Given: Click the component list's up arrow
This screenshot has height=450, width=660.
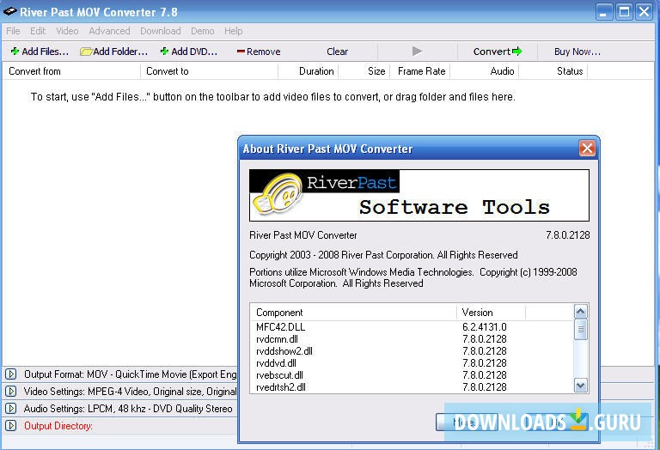Looking at the screenshot, I should tap(580, 312).
